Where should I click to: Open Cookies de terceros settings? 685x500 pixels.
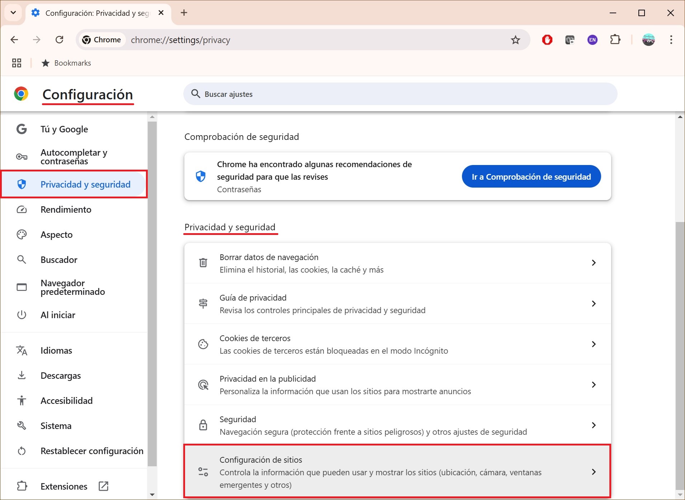click(x=397, y=344)
